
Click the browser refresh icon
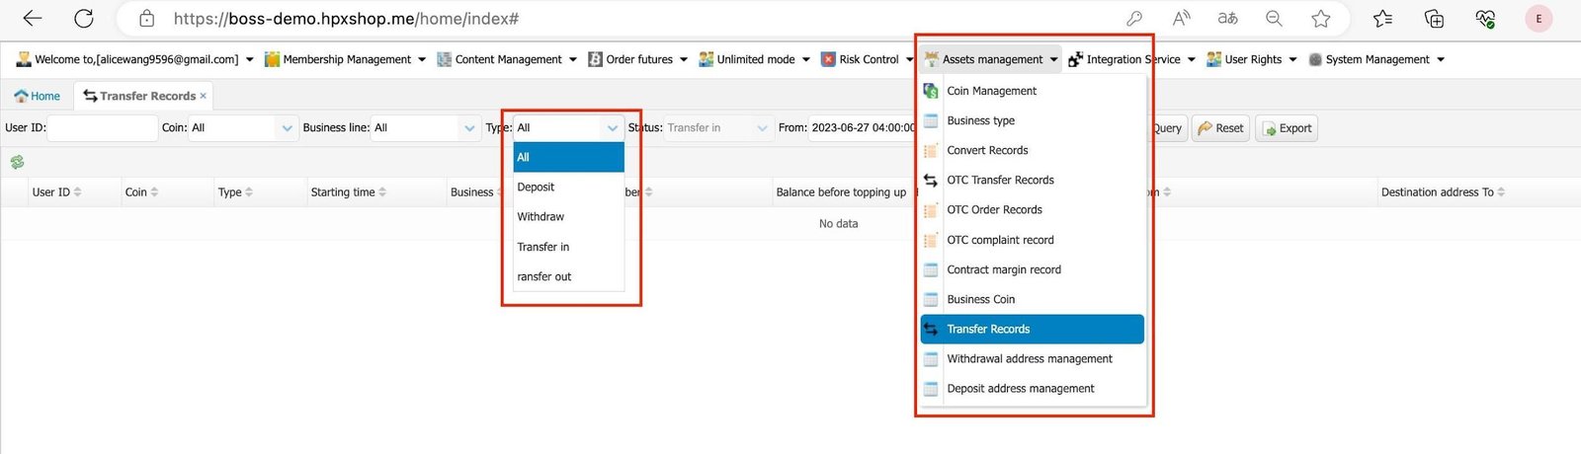(84, 19)
